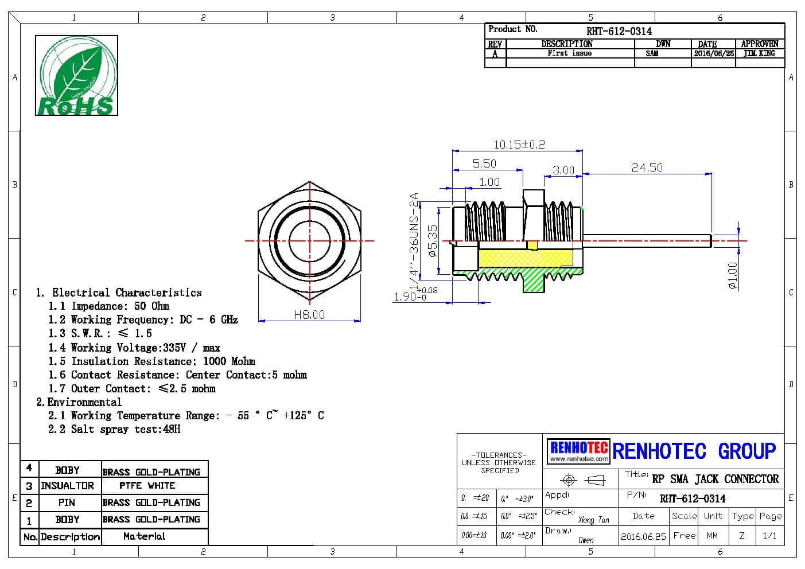805x569 pixels.
Task: Click the green hatched body cross-section
Action: tap(534, 282)
